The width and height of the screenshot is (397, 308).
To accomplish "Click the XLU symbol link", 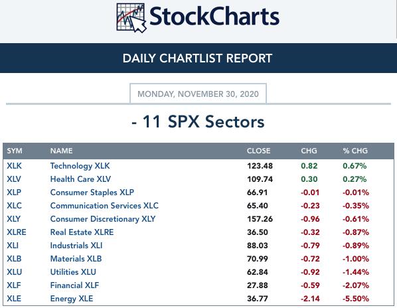I will click(x=15, y=271).
